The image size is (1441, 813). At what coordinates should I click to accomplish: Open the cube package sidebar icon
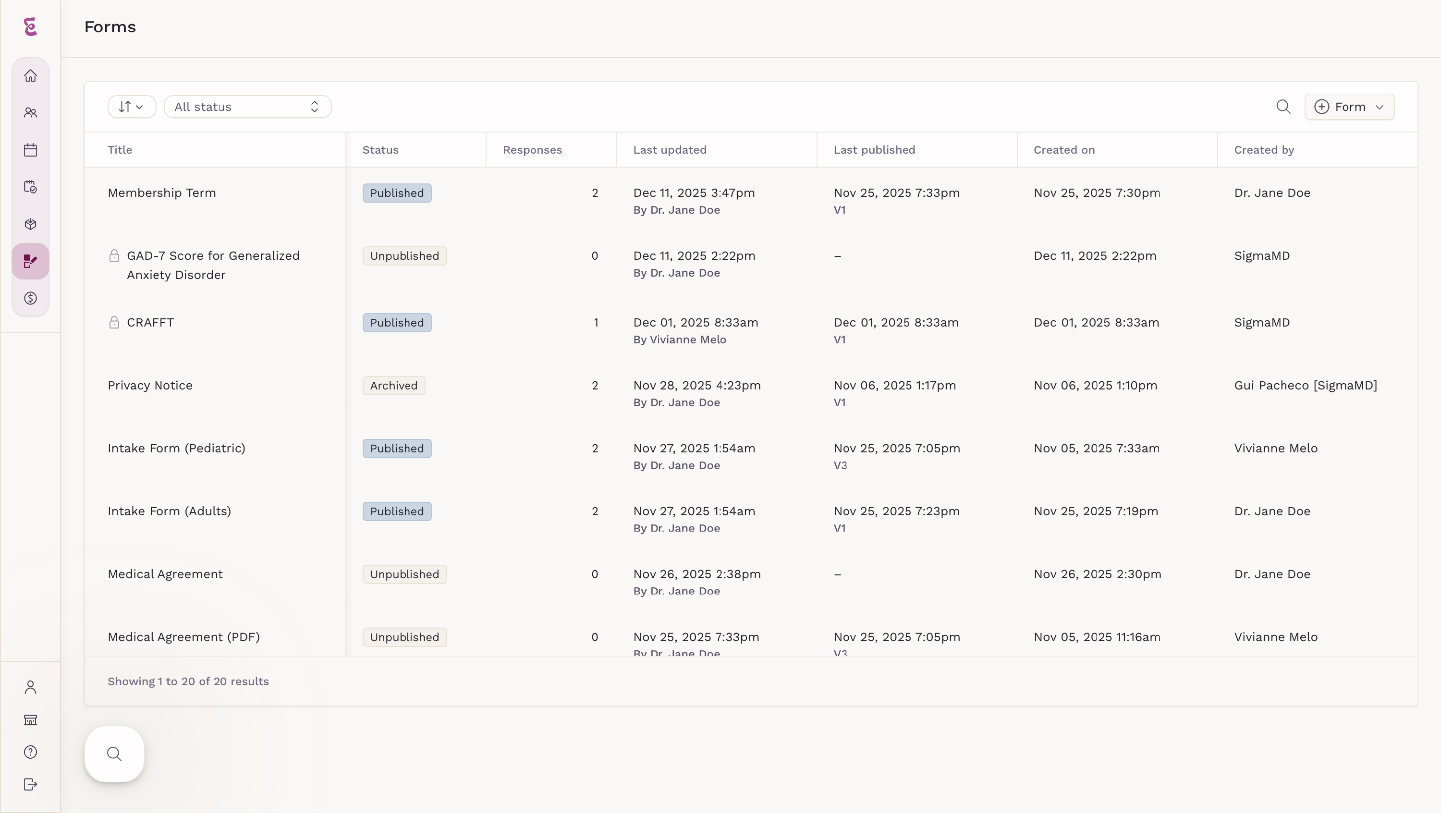pos(31,224)
